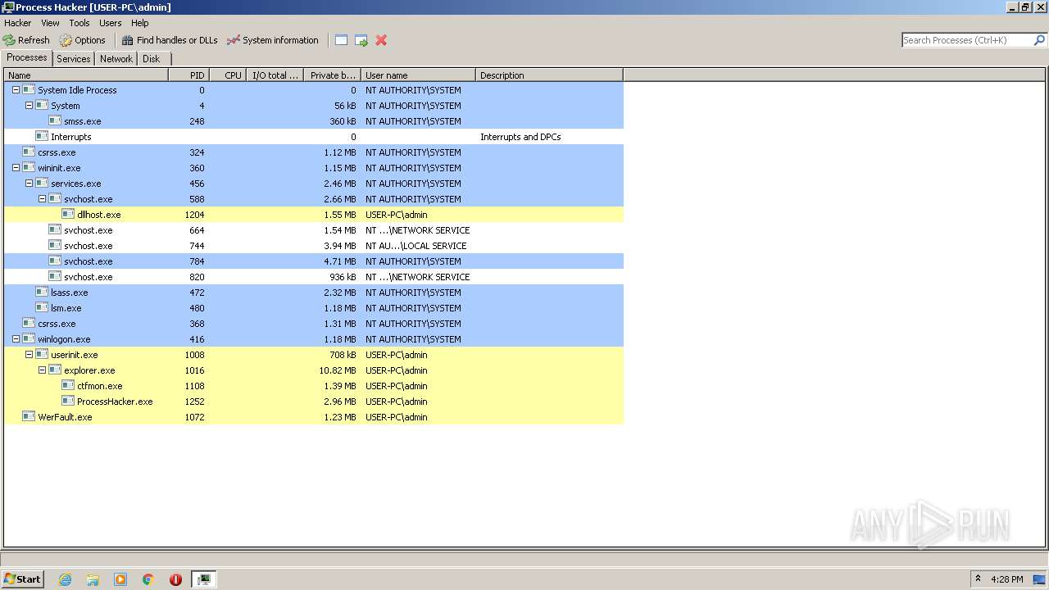Image resolution: width=1049 pixels, height=590 pixels.
Task: Open Find handles or DLLs
Action: pos(170,40)
